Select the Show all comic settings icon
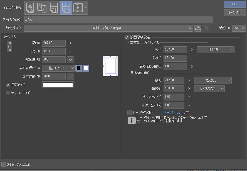Viewport: 247px width, 171px height. pos(66,8)
